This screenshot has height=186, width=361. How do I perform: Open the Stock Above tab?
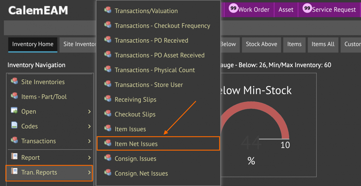[261, 45]
